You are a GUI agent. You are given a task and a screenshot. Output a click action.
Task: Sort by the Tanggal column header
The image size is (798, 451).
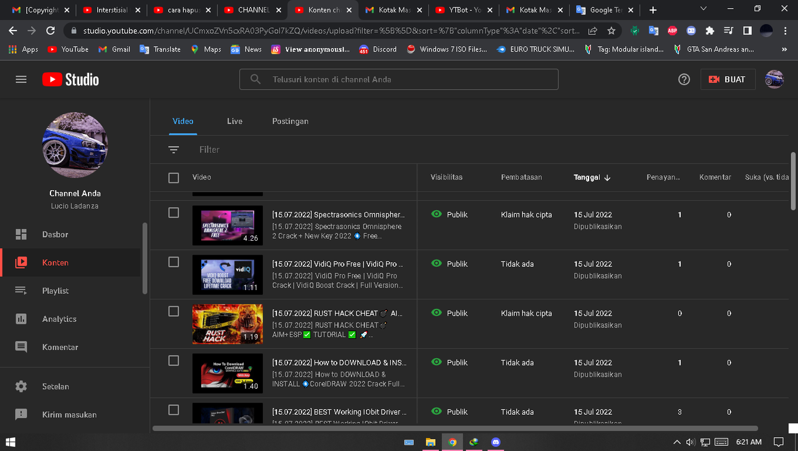(592, 177)
